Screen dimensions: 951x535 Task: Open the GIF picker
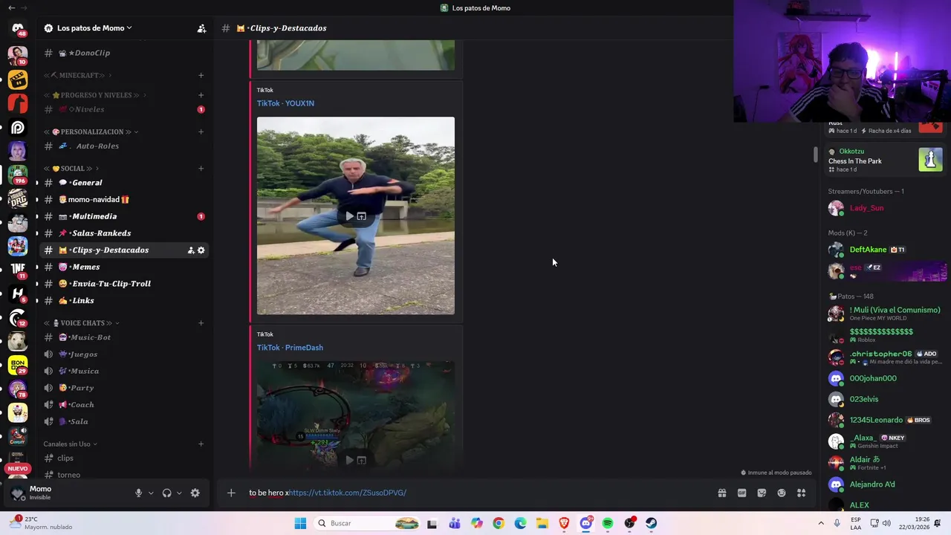[741, 493]
